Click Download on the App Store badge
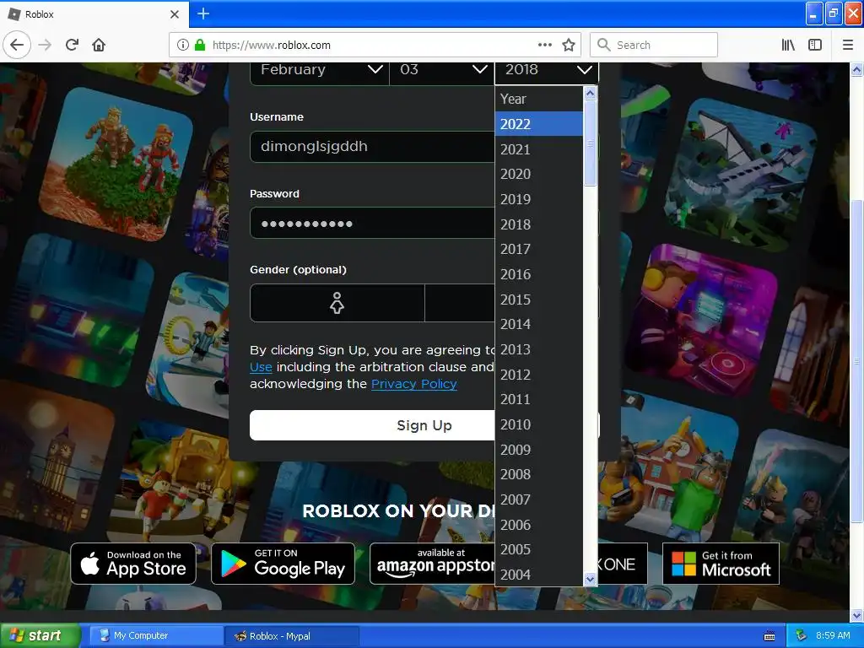Viewport: 864px width, 648px height. pos(133,564)
